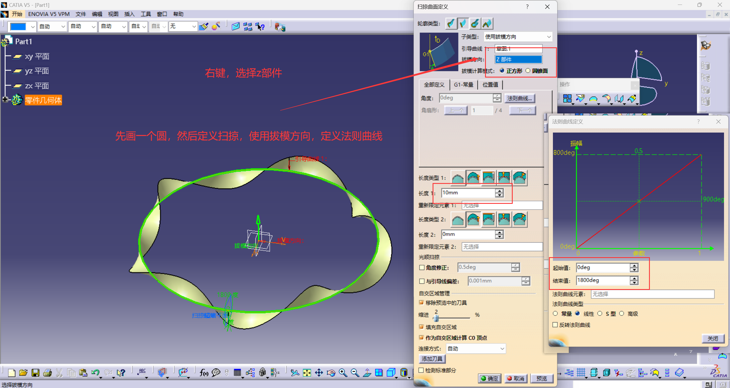Select the Constant law type radio
Screen dimensions: 730x388
555,314
